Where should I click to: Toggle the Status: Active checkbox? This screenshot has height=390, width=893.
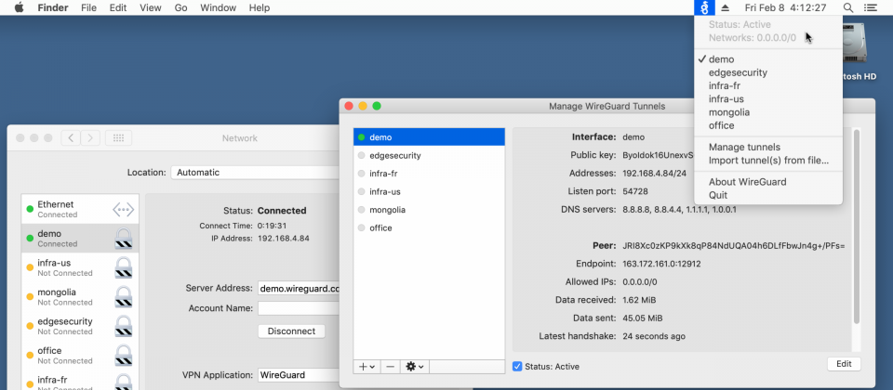(x=517, y=366)
